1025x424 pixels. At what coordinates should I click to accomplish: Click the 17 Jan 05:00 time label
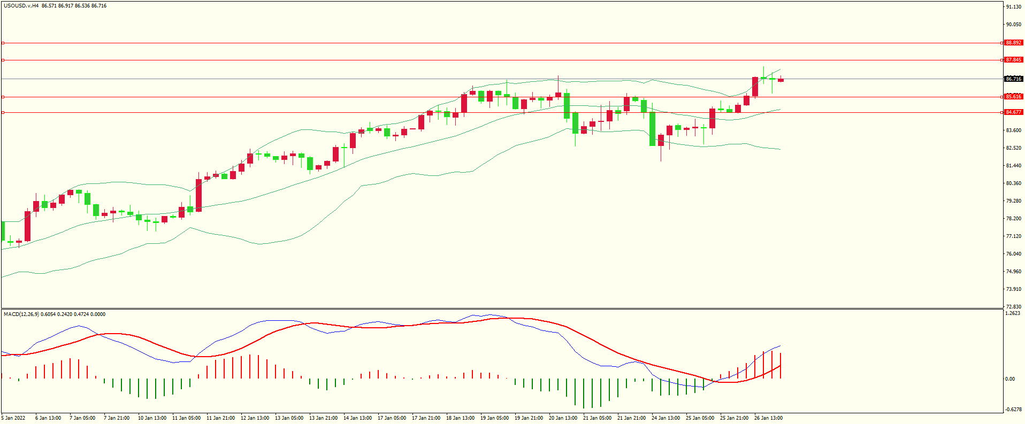pos(392,418)
